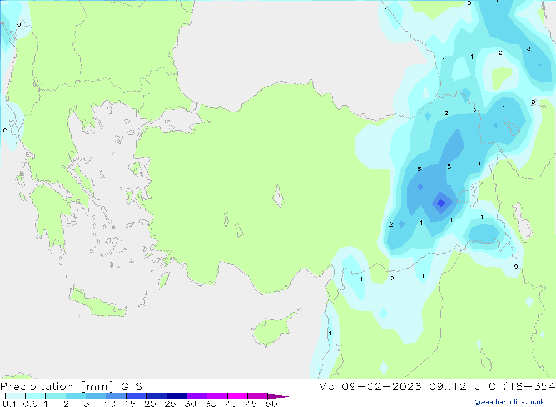The image size is (556, 407).
Task: Click the '0.5' legend scale label
Action: pyautogui.click(x=30, y=404)
